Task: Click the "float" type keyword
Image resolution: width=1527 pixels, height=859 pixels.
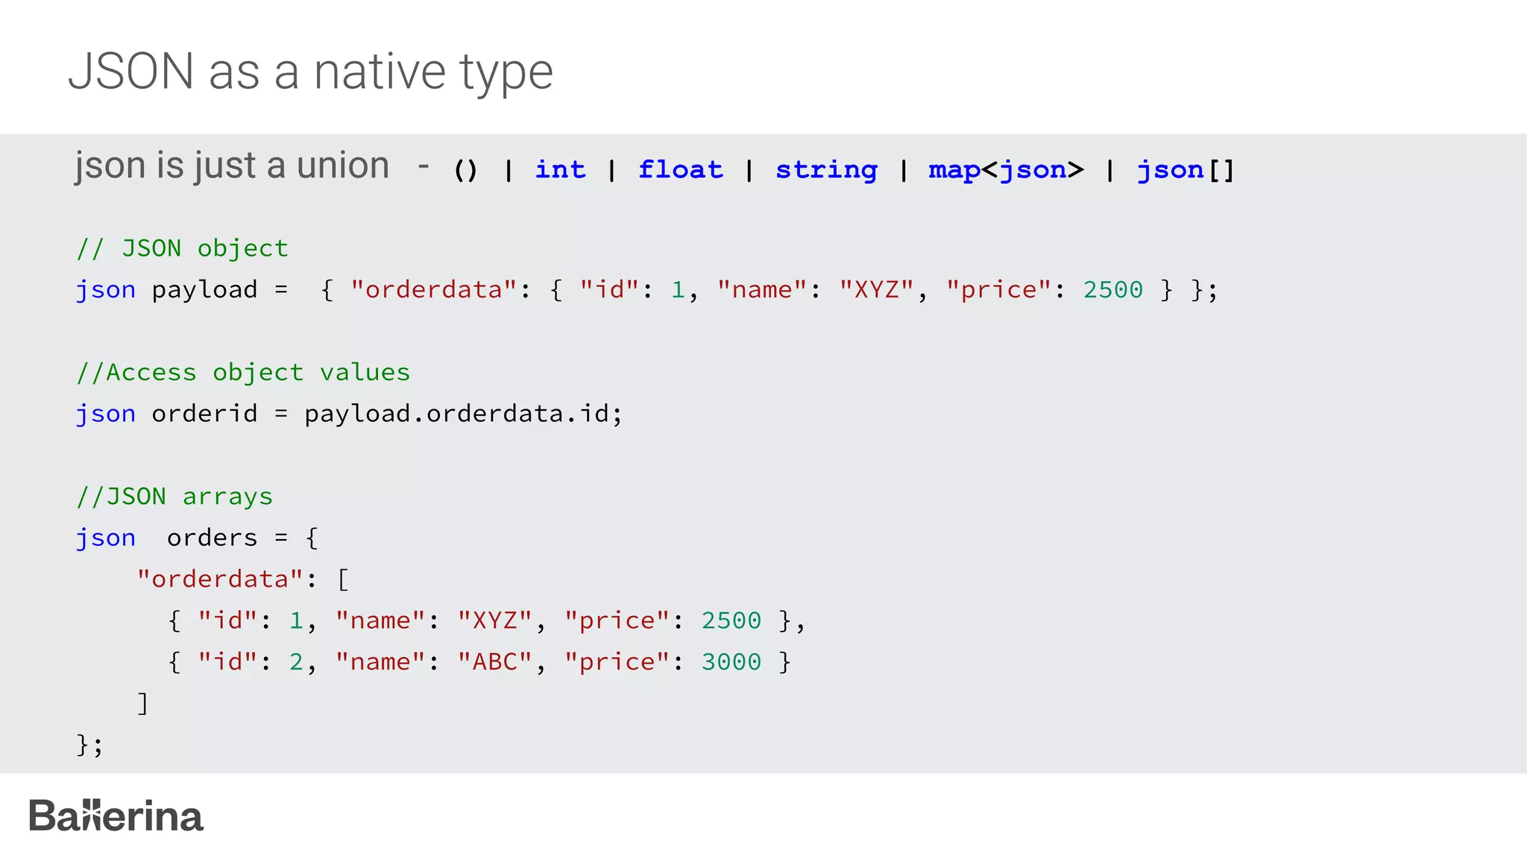Action: 681,170
